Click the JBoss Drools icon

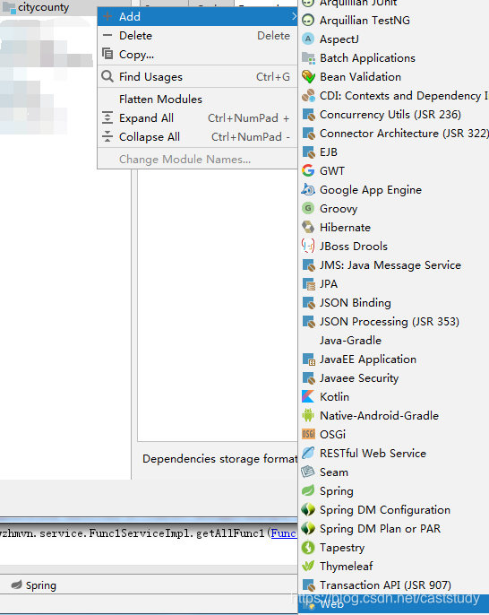click(308, 246)
